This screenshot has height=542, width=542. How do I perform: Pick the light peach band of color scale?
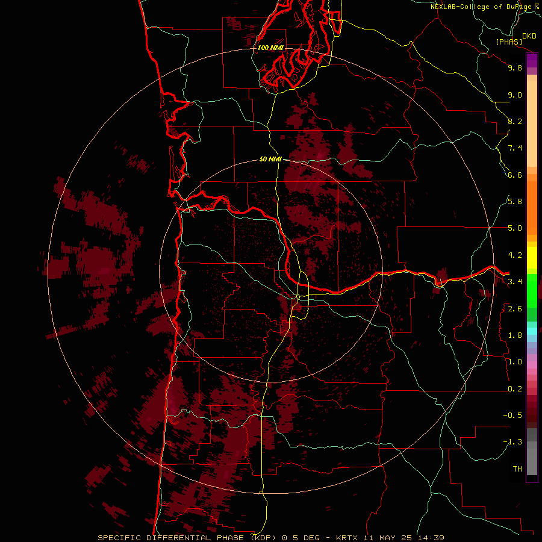[x=532, y=125]
